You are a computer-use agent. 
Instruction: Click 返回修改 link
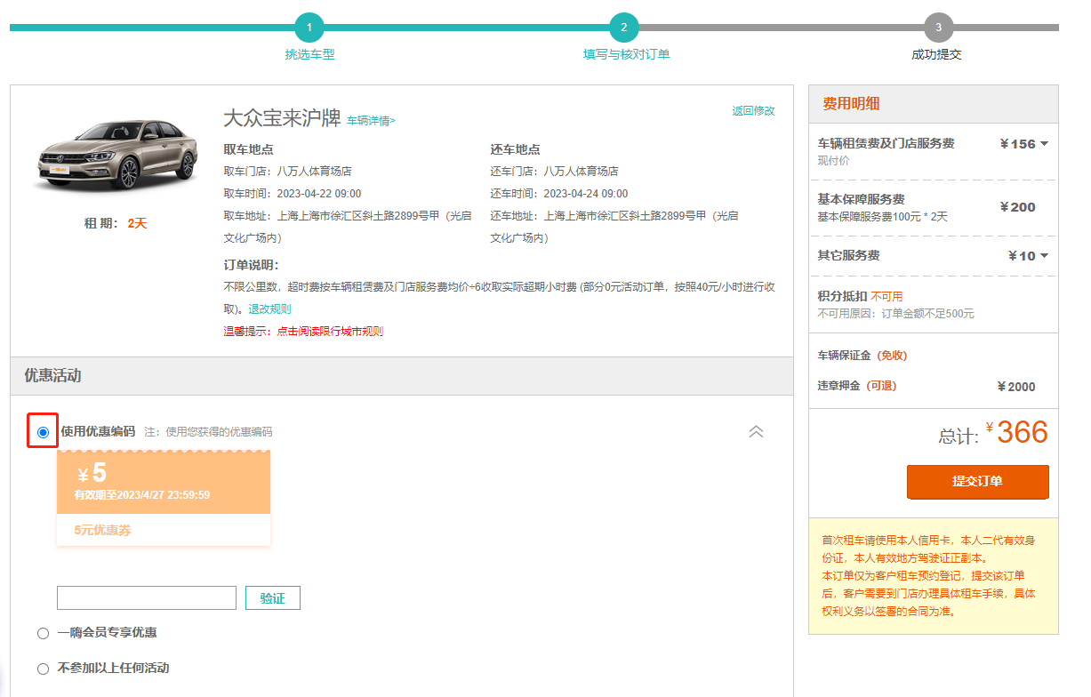[753, 111]
